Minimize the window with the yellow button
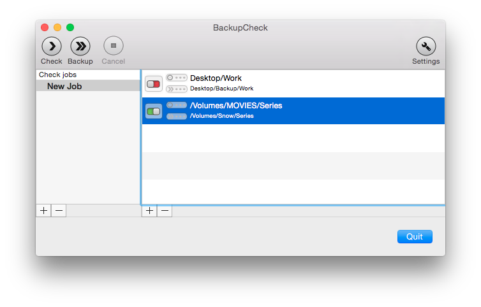 coord(57,27)
